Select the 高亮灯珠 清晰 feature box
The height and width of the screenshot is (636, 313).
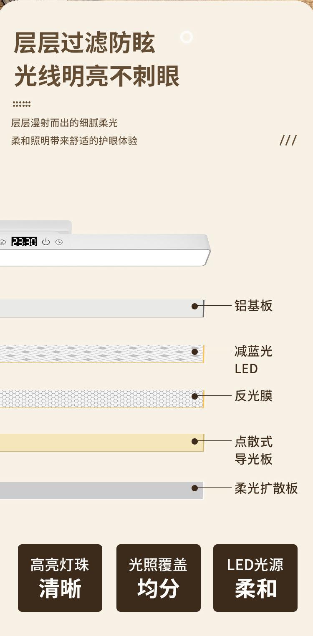[x=60, y=578]
